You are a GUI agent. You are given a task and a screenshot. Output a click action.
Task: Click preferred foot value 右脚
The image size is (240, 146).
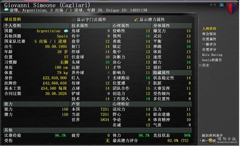pyautogui.click(x=64, y=62)
